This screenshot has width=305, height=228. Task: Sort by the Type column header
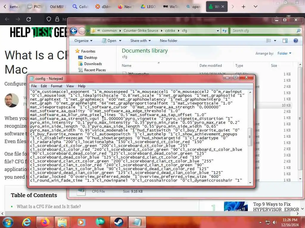[x=239, y=66]
